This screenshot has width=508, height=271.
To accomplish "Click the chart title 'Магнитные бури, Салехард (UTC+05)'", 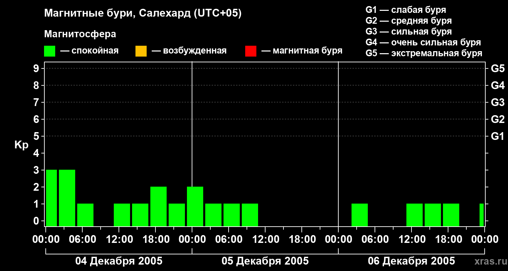I will [x=143, y=14].
